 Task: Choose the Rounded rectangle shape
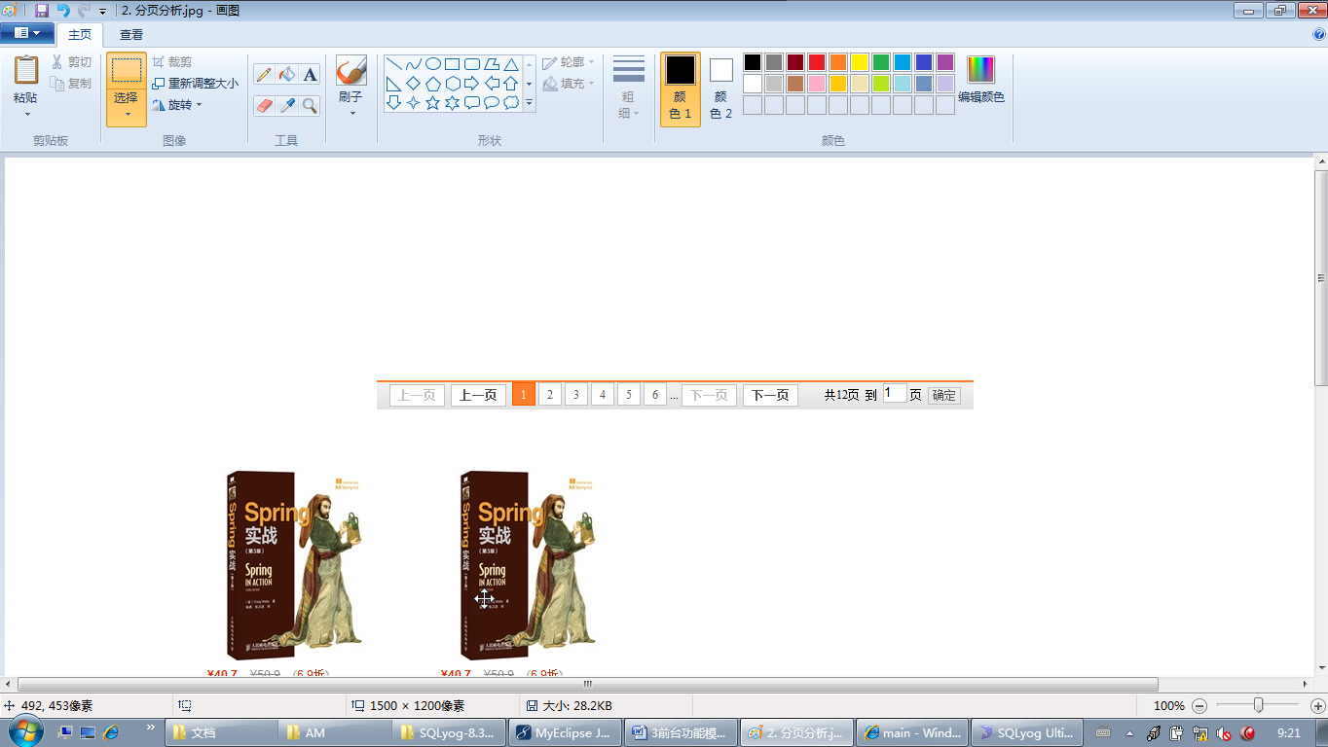[x=472, y=64]
